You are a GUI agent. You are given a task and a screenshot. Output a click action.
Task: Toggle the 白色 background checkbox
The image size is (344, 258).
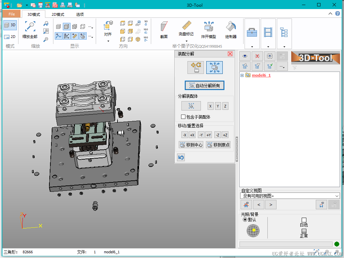tap(304, 220)
